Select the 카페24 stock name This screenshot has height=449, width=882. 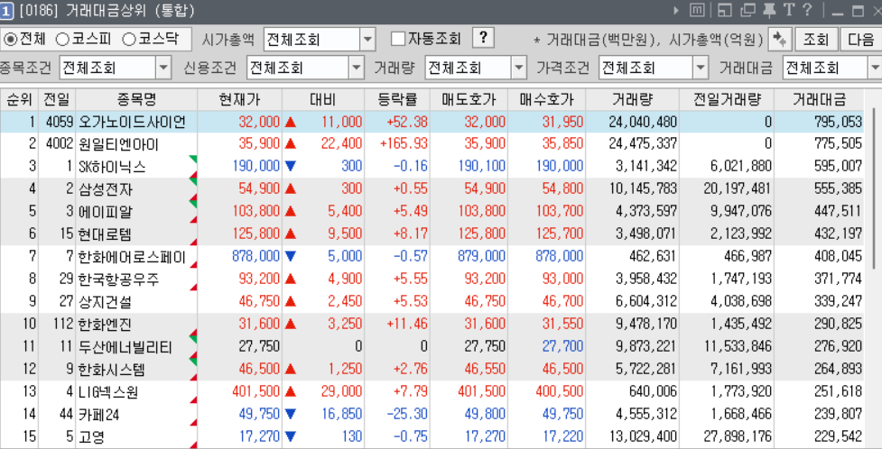tap(99, 415)
